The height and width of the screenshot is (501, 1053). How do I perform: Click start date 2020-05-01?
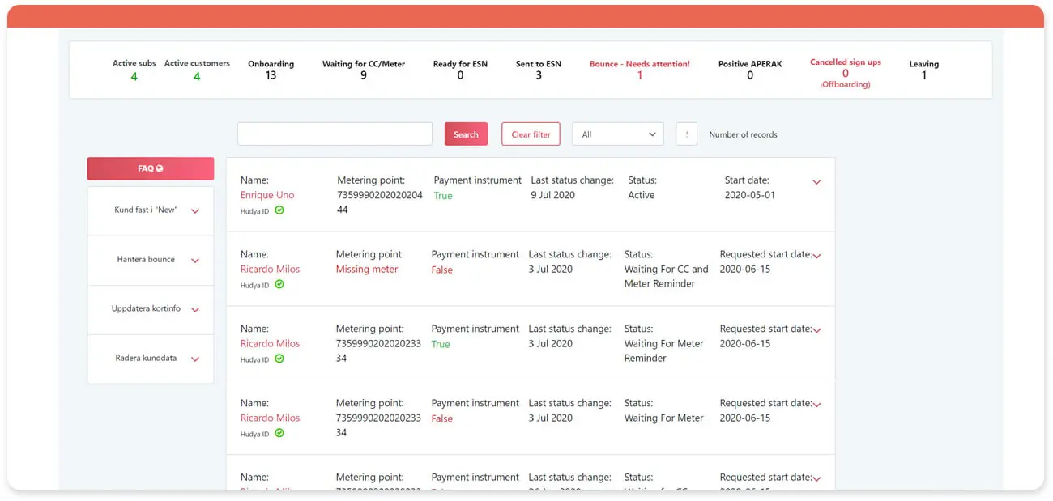[x=750, y=195]
